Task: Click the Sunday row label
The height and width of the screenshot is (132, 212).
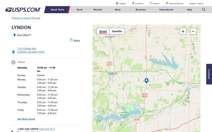Action: (21, 75)
